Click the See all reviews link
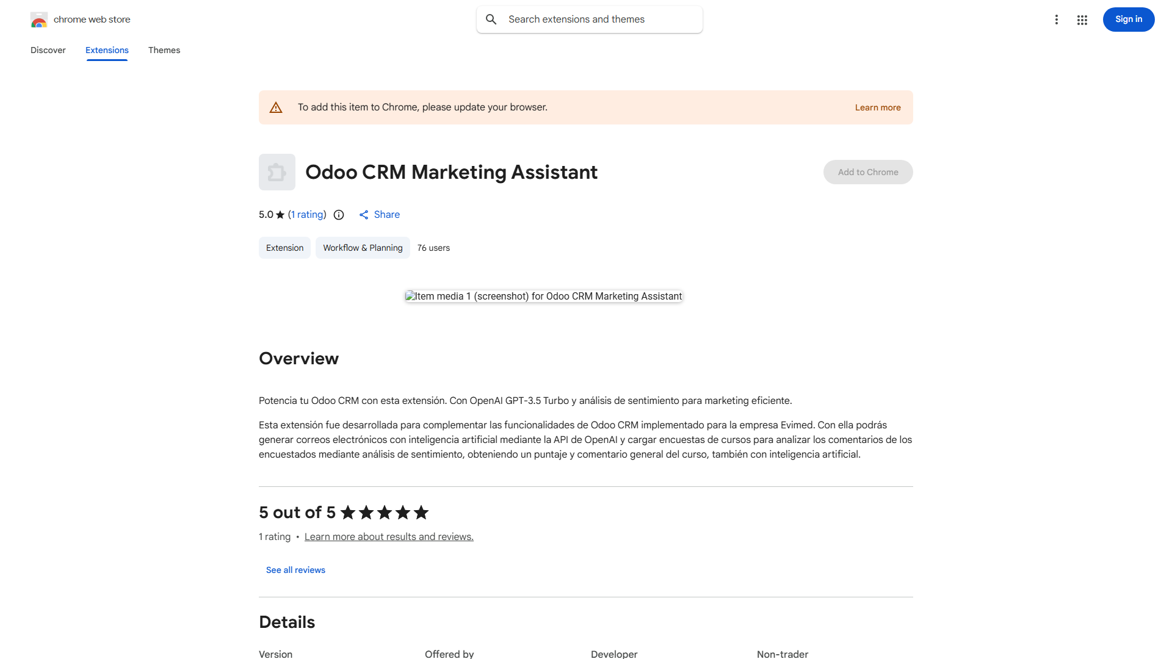The width and height of the screenshot is (1172, 659). coord(295,570)
